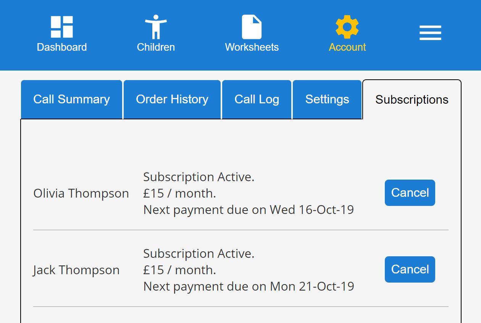The width and height of the screenshot is (481, 323).
Task: Click the name Jack Thompson
Action: pyautogui.click(x=76, y=270)
